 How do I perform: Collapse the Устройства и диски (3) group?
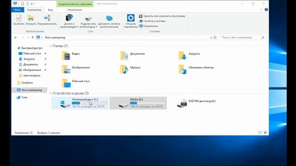50,93
